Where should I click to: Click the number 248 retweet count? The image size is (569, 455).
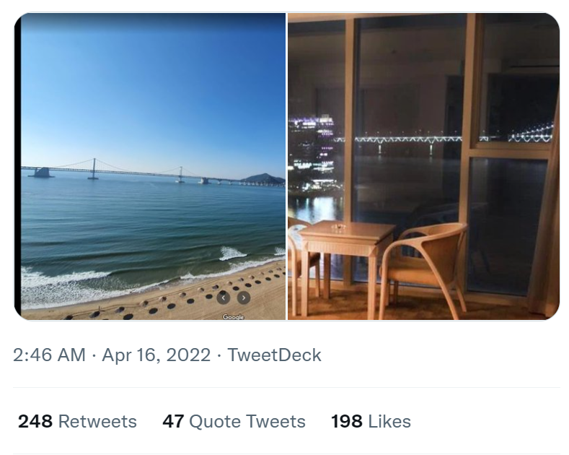(35, 422)
